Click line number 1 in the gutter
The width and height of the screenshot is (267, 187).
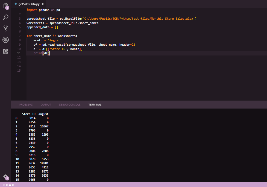20,10
